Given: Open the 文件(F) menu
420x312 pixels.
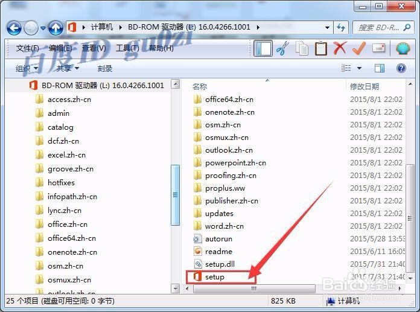Looking at the screenshot, I should [27, 48].
